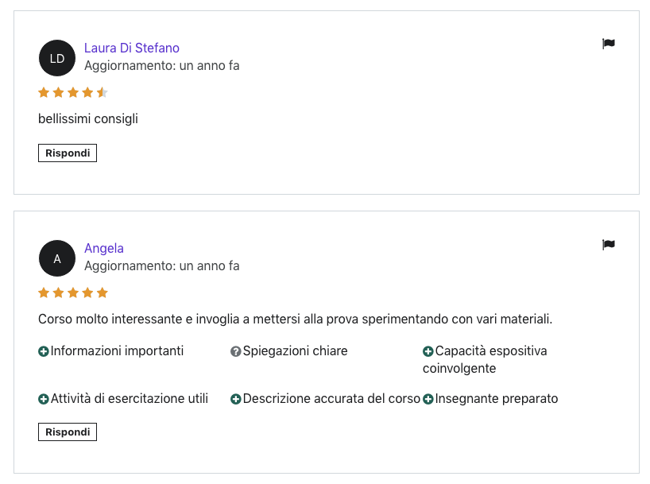Click Rispondi under Angela's review
Image resolution: width=650 pixels, height=484 pixels.
(68, 432)
